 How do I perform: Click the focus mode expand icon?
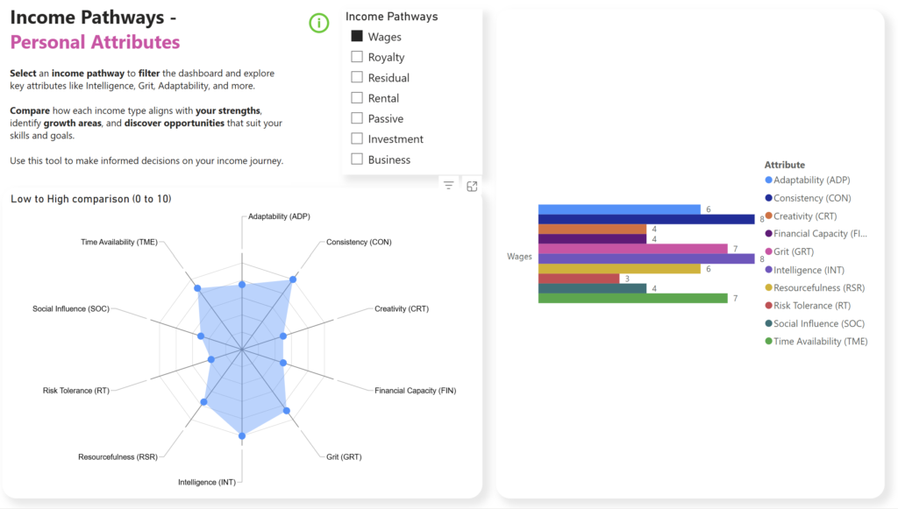tap(472, 186)
